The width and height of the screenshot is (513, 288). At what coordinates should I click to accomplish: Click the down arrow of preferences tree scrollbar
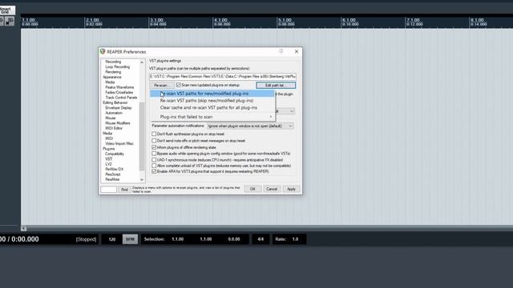click(142, 179)
